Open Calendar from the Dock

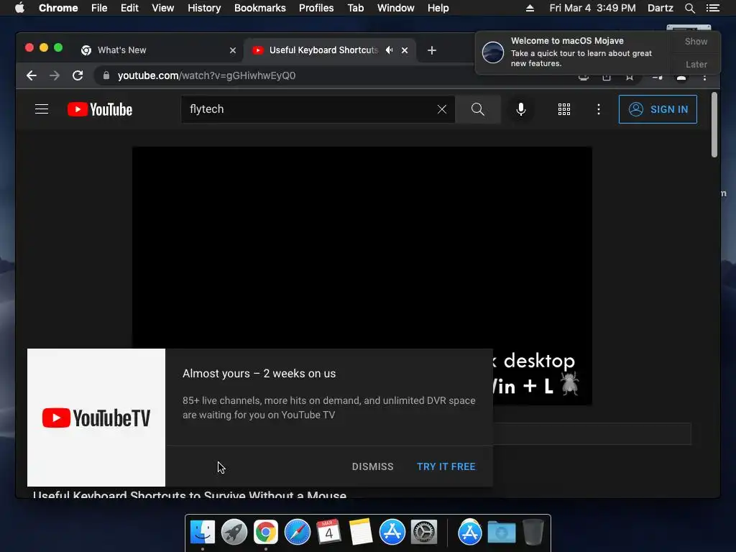(329, 533)
